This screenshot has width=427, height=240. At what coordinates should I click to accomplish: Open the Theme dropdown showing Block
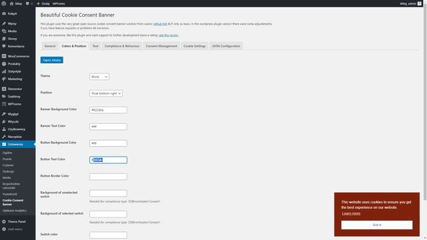click(99, 77)
